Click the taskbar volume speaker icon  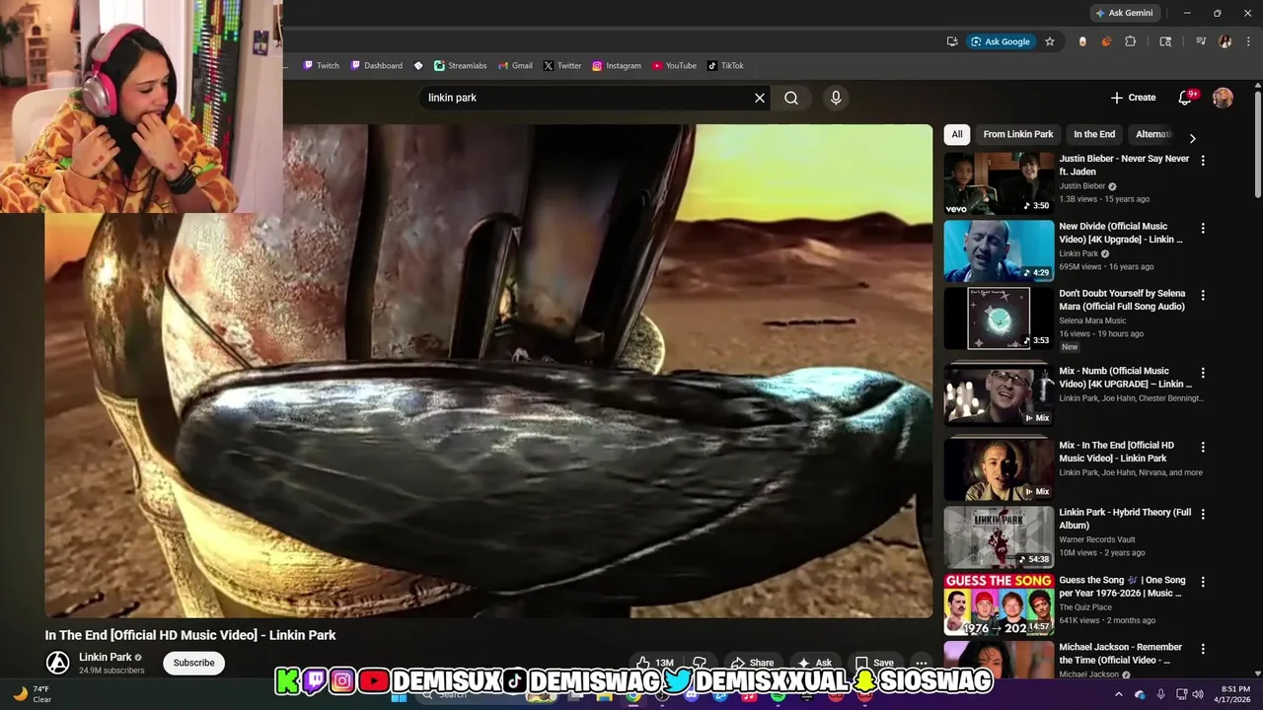[x=1198, y=694]
